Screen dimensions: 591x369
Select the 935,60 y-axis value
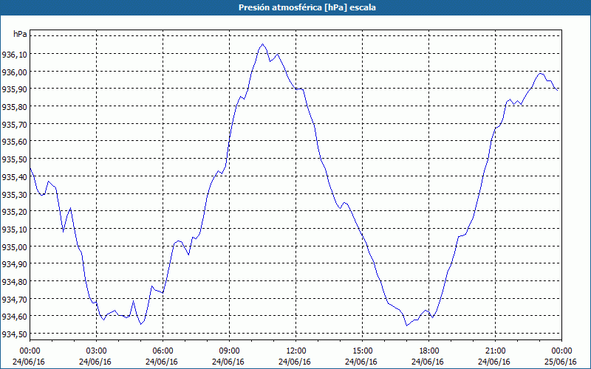coord(14,142)
